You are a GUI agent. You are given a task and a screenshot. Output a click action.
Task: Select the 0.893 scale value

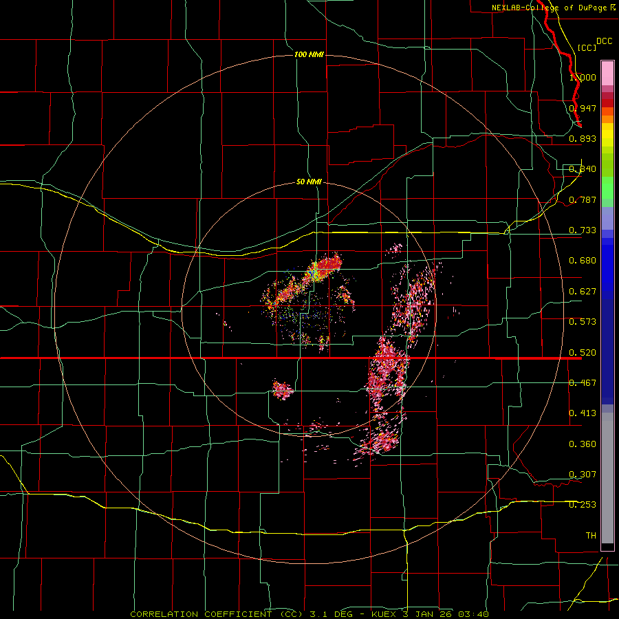point(583,138)
